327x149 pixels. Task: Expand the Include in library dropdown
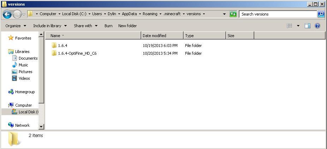(50, 26)
